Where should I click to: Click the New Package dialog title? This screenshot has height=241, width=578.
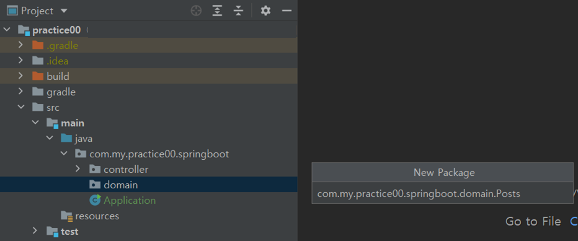[x=444, y=172]
